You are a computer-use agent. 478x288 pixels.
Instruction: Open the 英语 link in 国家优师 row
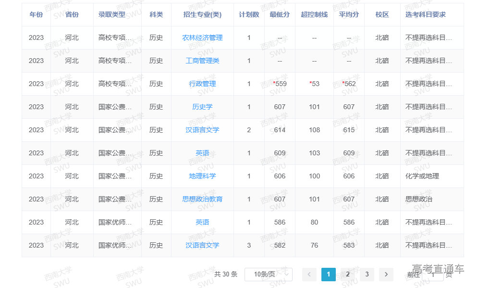(202, 222)
